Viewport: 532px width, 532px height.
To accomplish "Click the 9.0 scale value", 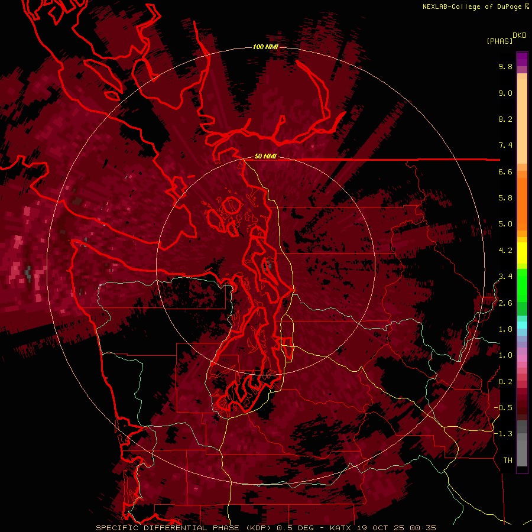I will click(505, 93).
